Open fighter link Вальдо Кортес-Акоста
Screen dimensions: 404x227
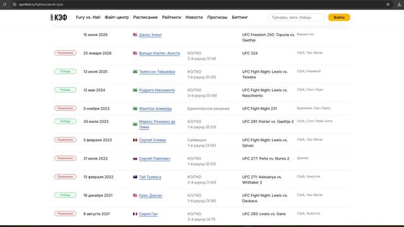click(160, 53)
